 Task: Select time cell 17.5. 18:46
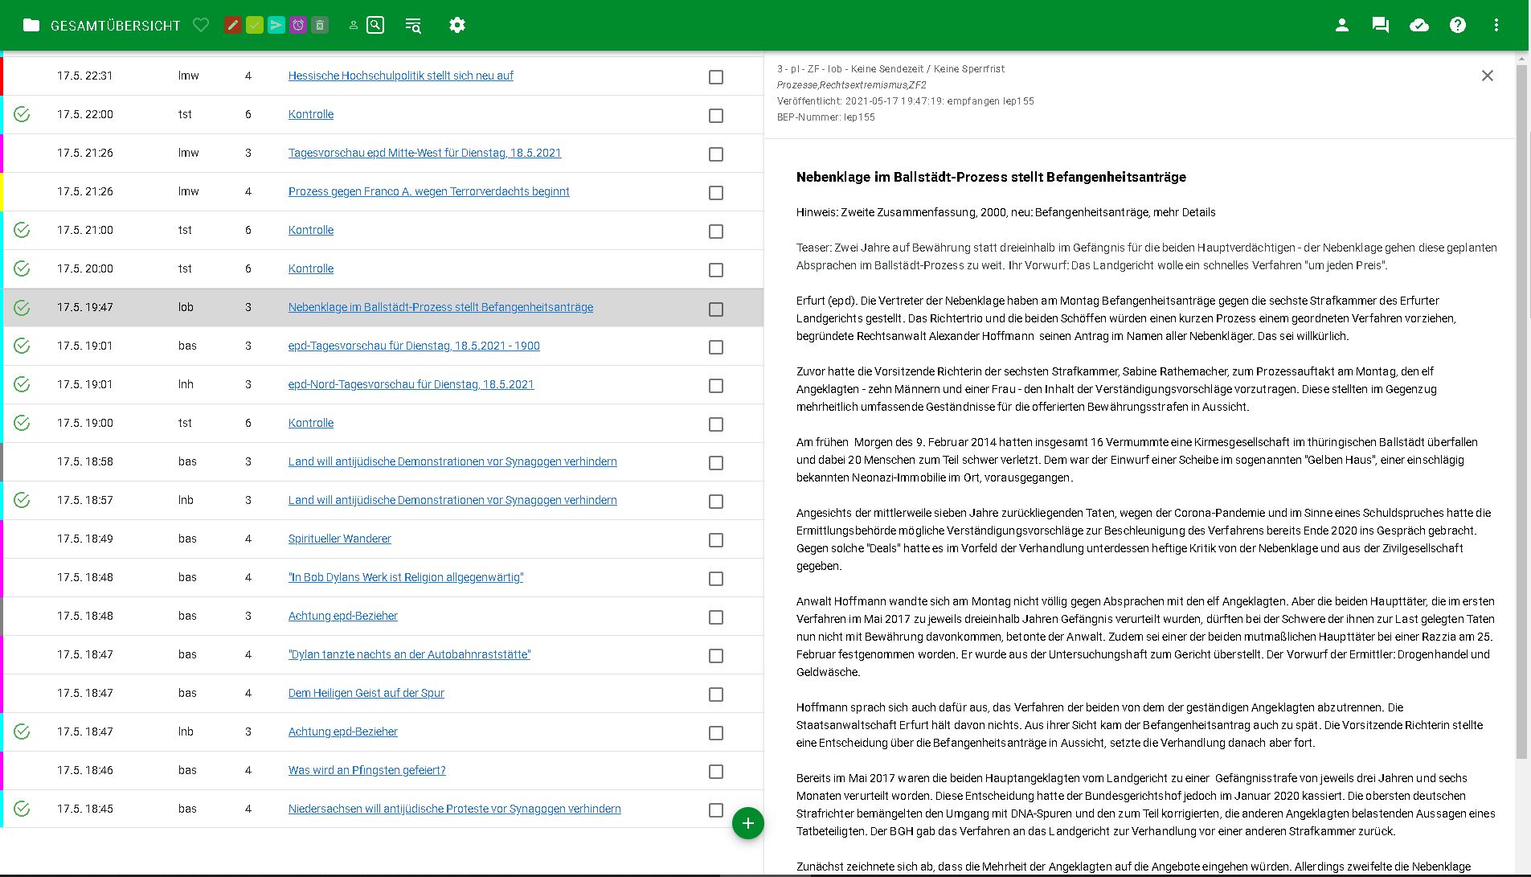(84, 770)
